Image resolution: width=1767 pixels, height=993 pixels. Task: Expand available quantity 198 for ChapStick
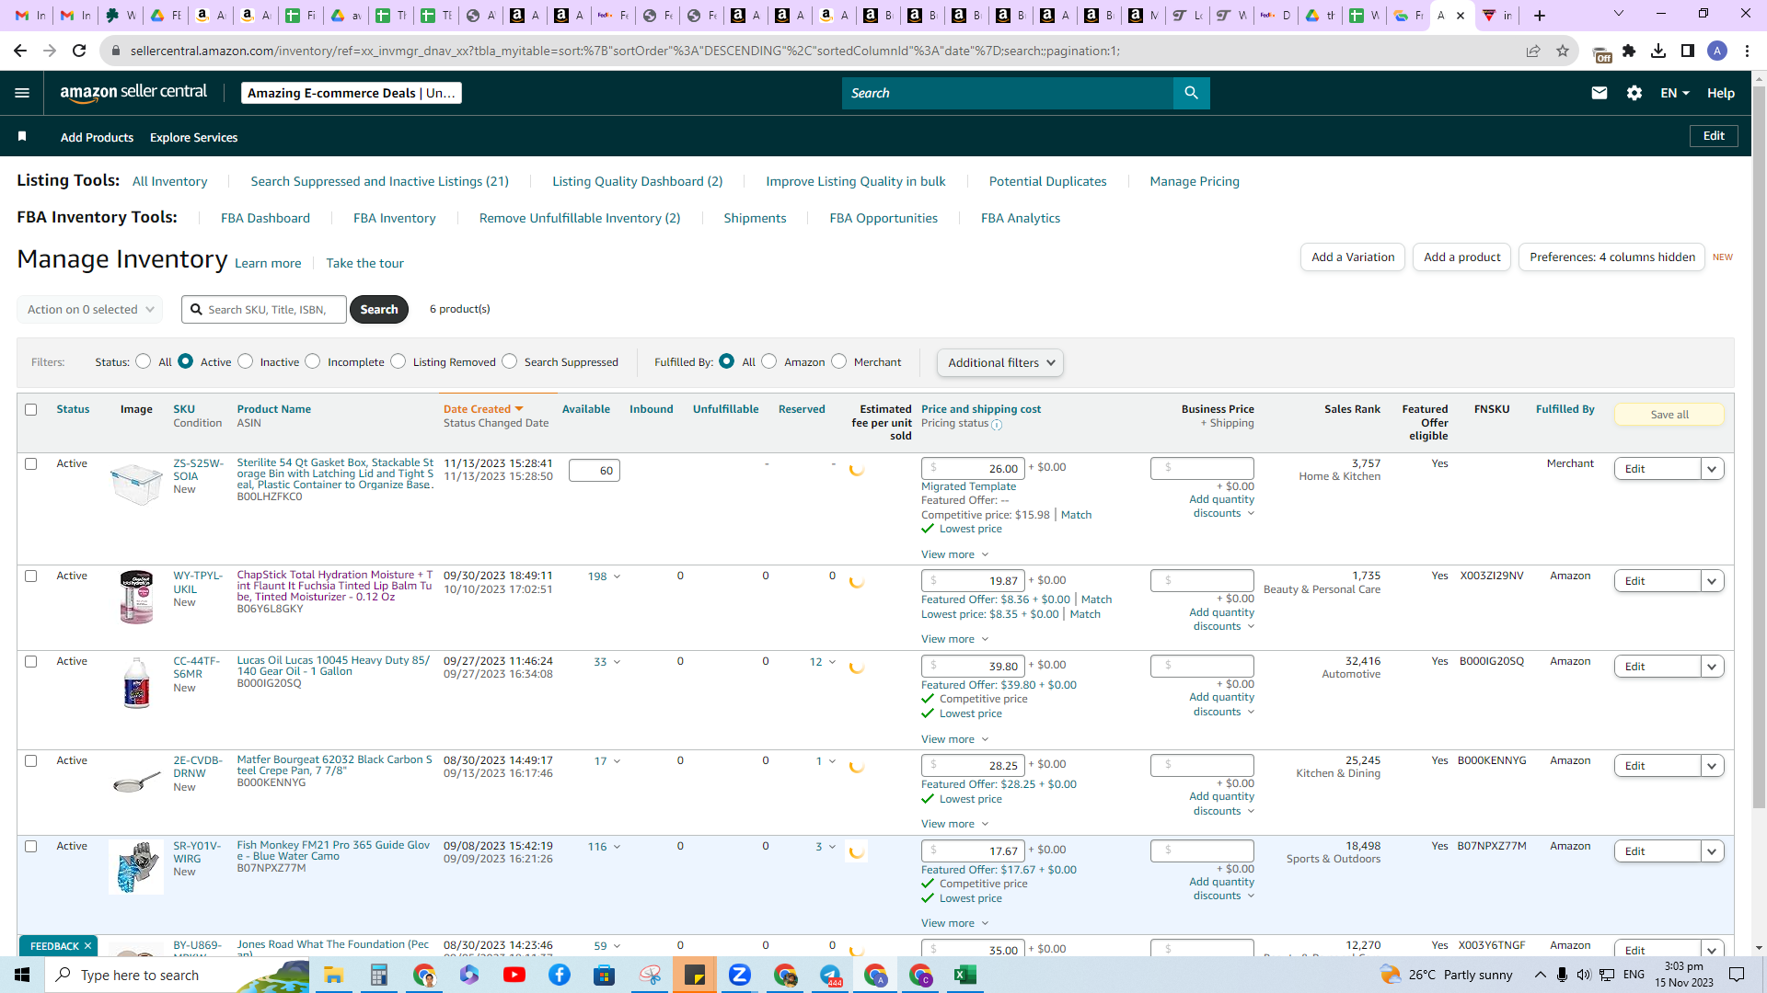(604, 576)
